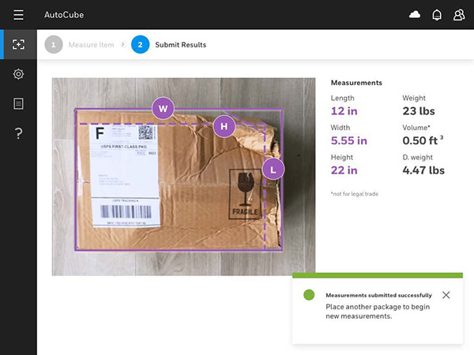Click the not for legal trade note

coord(355,194)
